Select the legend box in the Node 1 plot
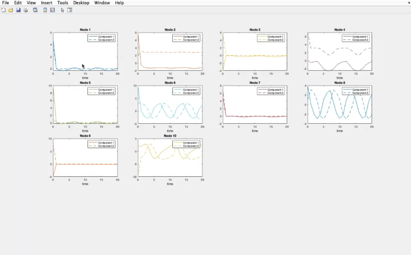The image size is (411, 255). [101, 38]
